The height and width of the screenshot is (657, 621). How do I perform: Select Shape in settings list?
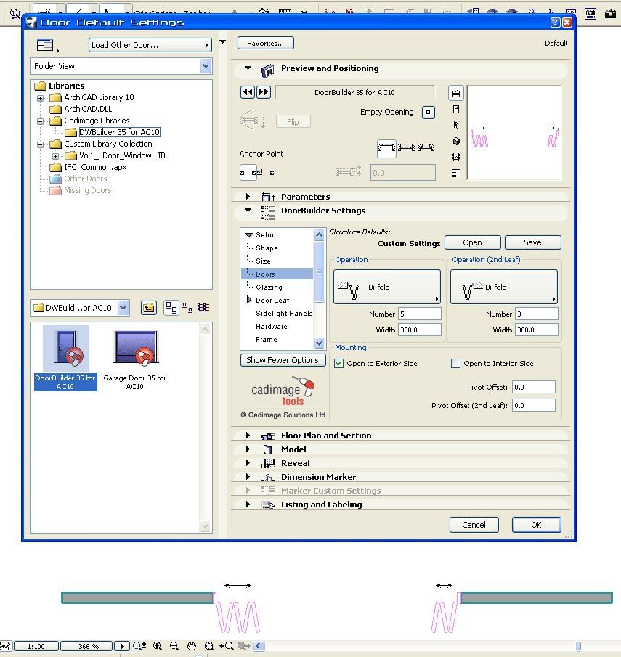click(x=267, y=248)
